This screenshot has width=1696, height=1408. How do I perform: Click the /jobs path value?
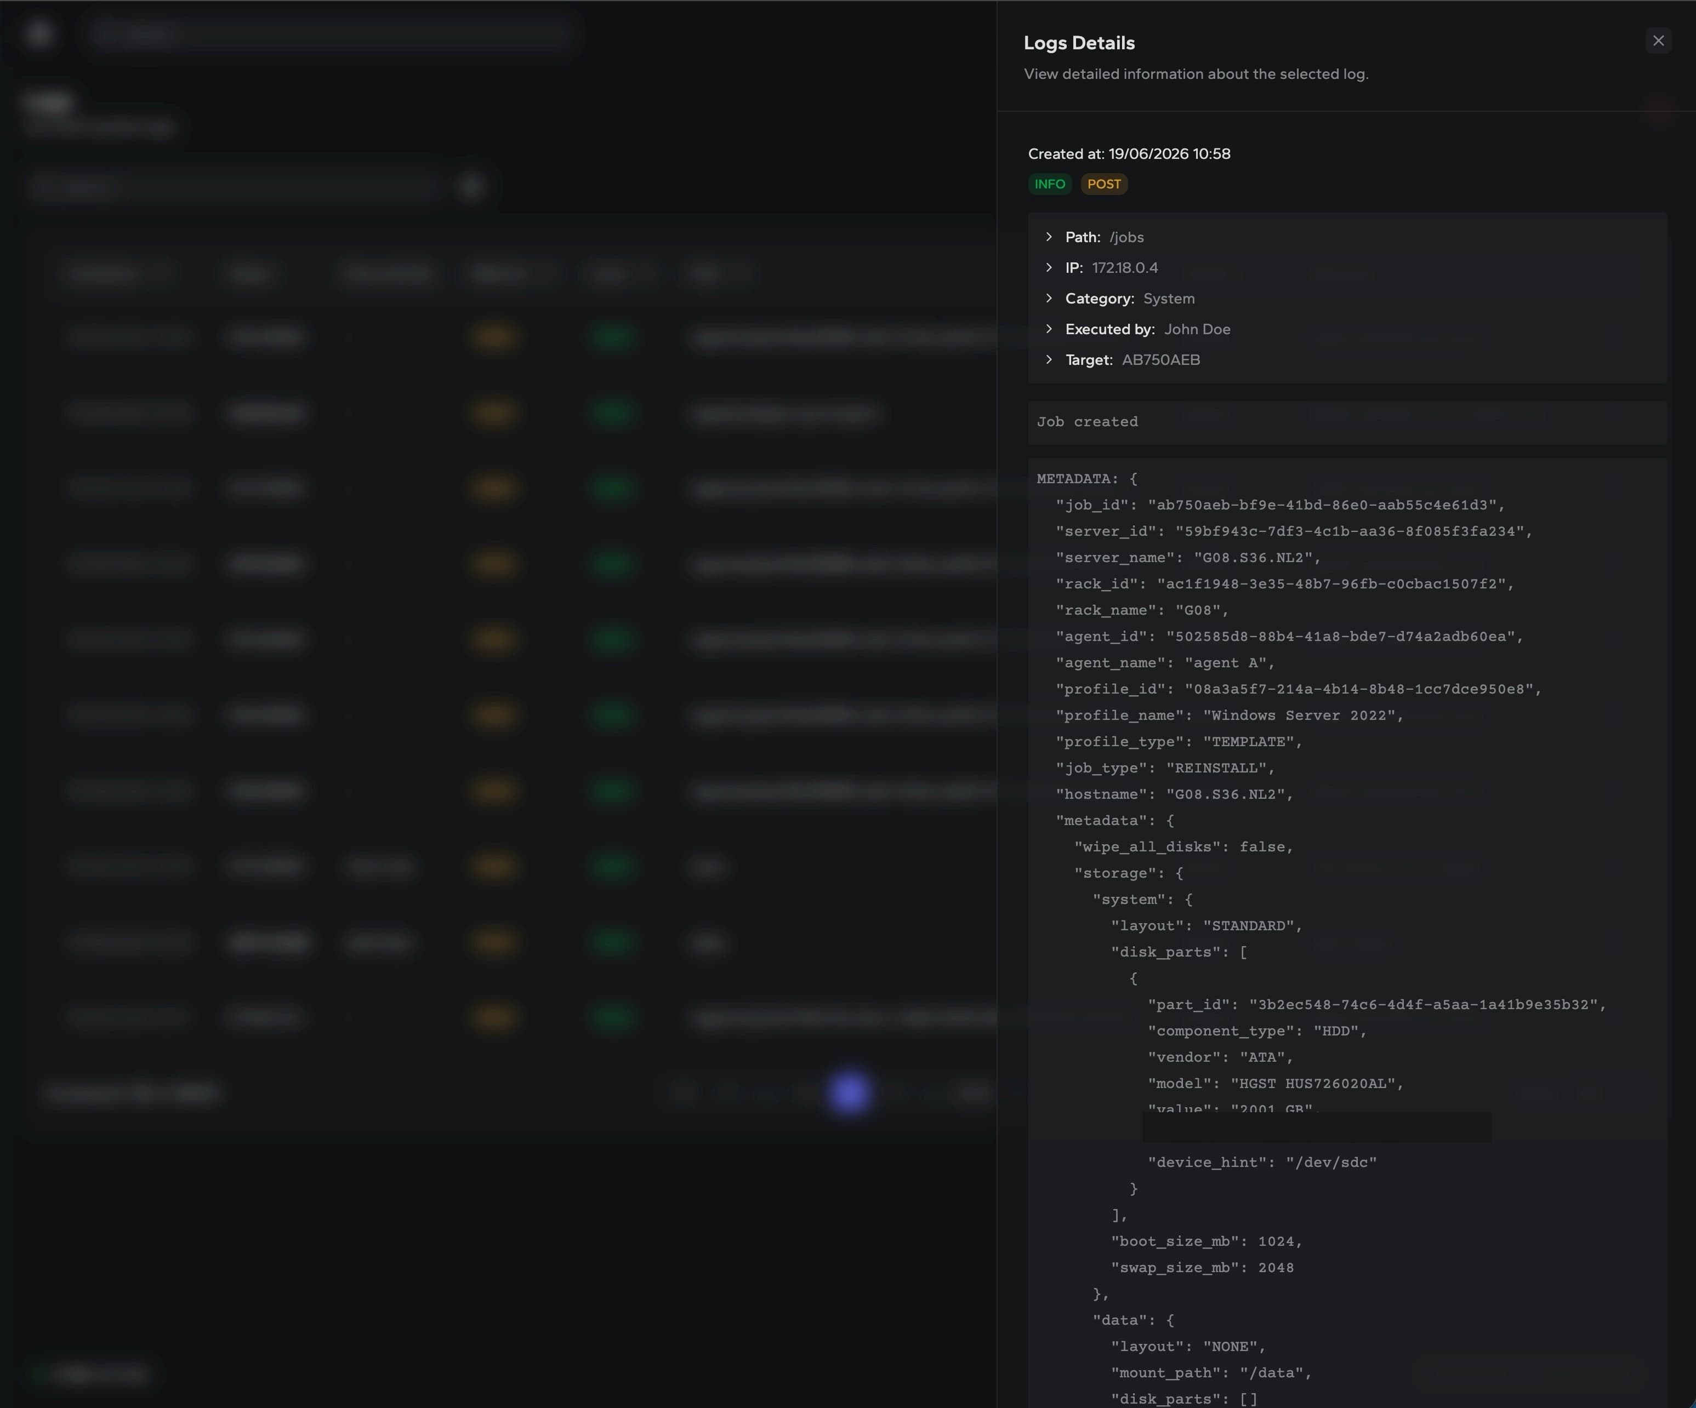click(1126, 237)
